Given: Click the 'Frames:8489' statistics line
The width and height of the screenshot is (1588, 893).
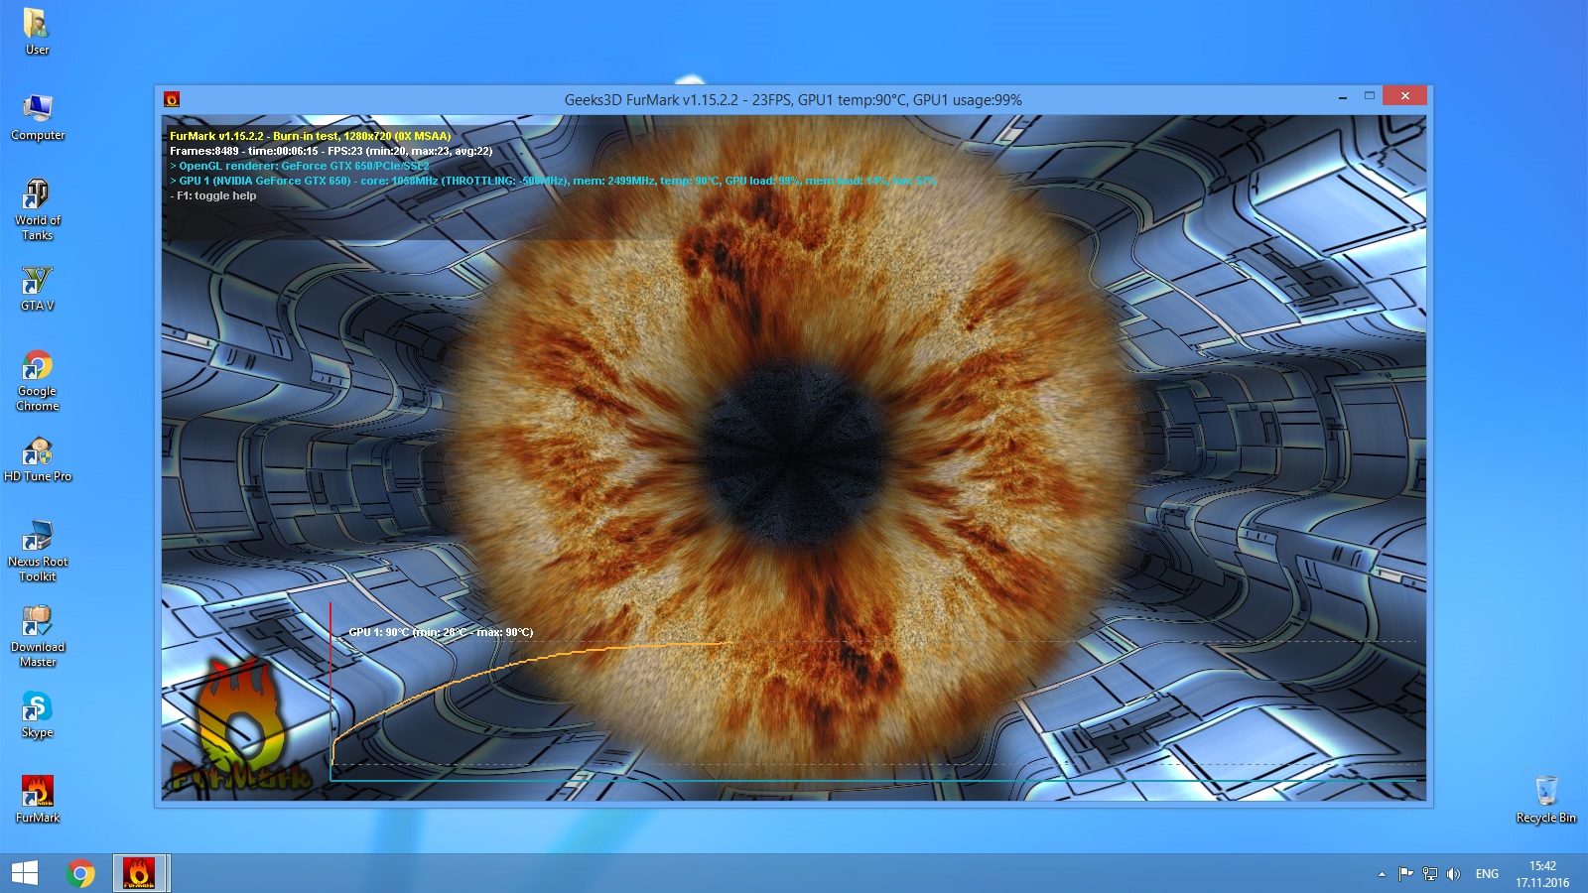Looking at the screenshot, I should click(331, 151).
